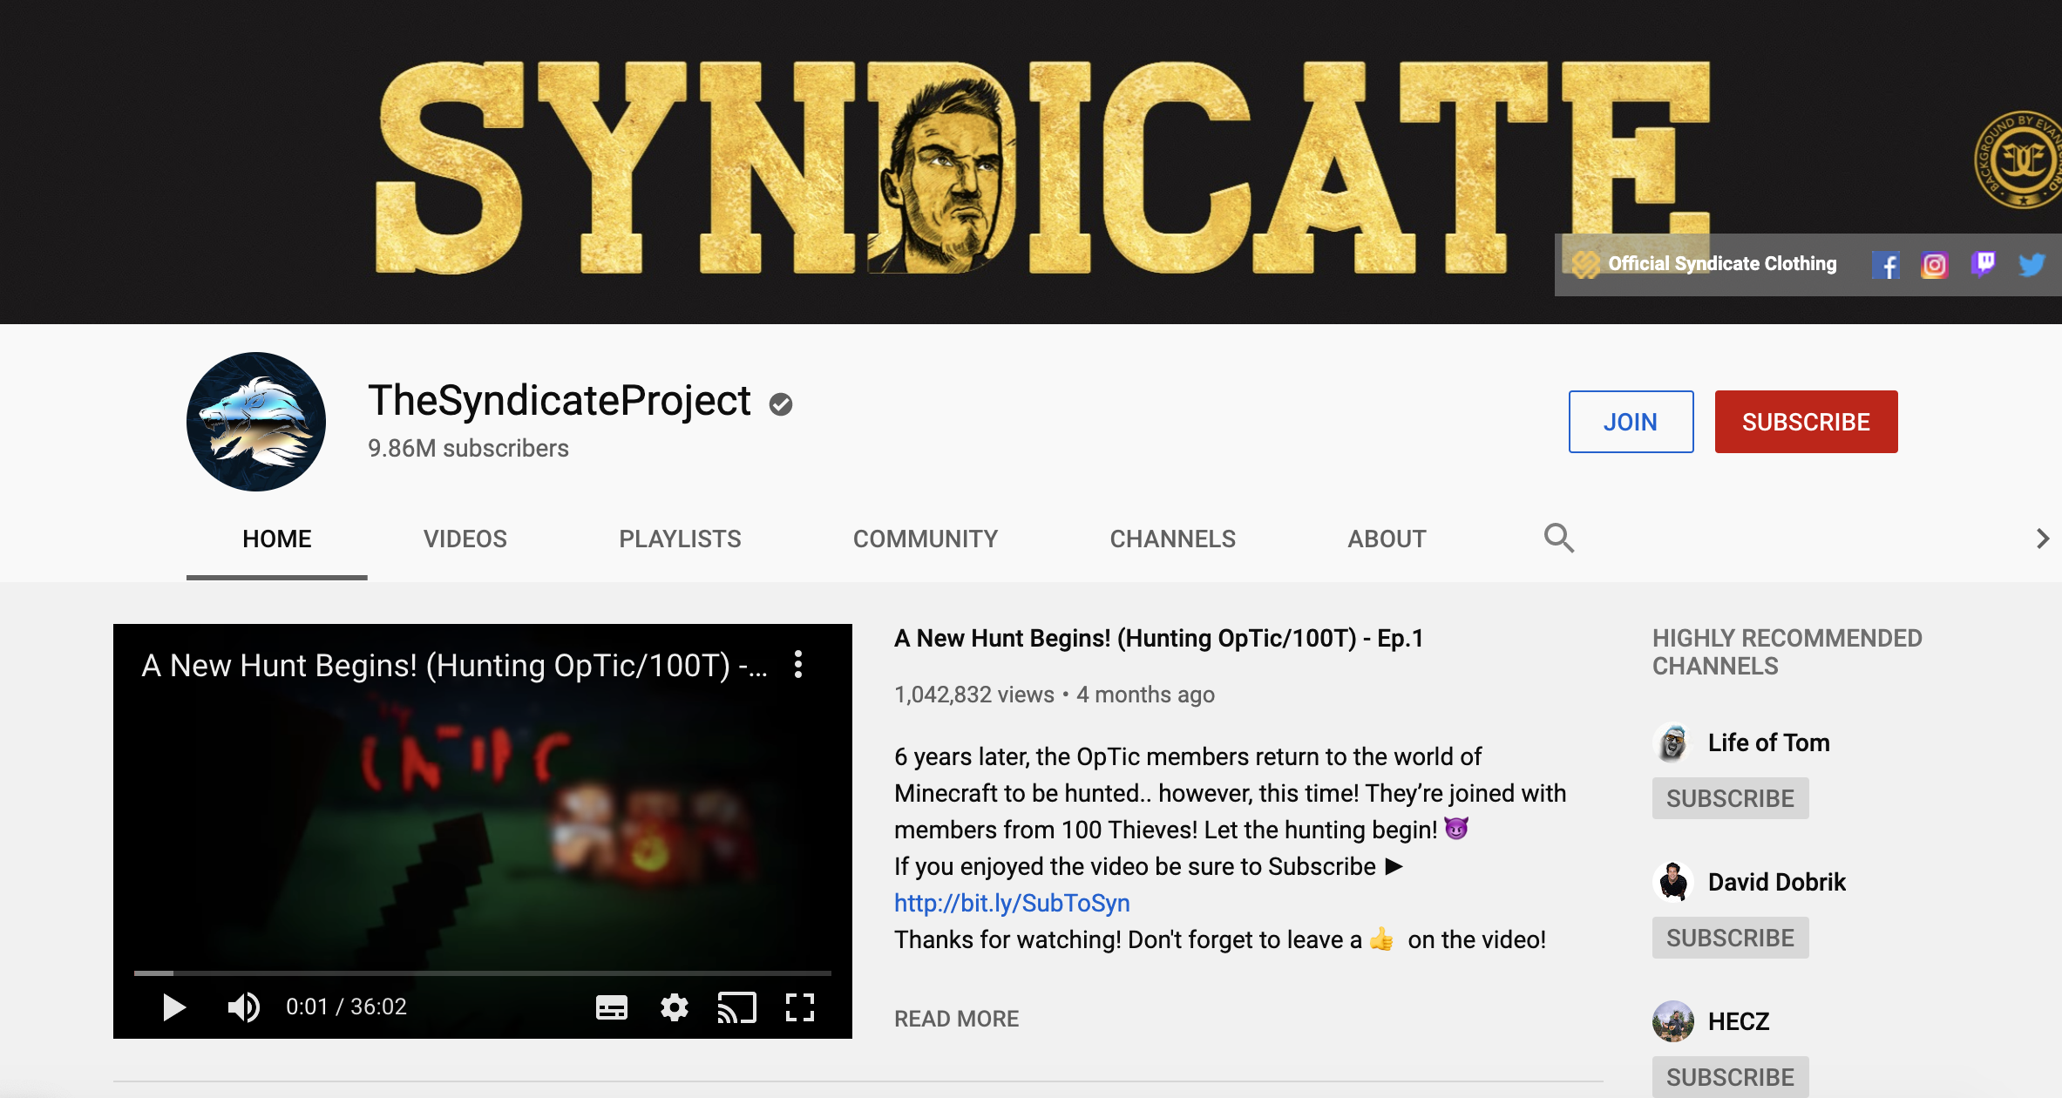The width and height of the screenshot is (2062, 1098).
Task: Mute the video with the speaker icon
Action: (x=243, y=1007)
